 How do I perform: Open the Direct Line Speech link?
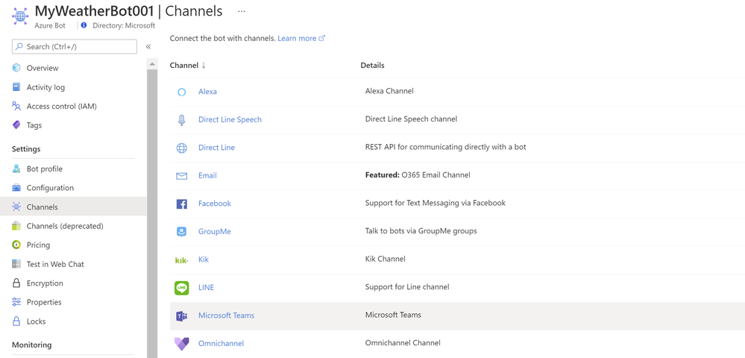click(230, 119)
